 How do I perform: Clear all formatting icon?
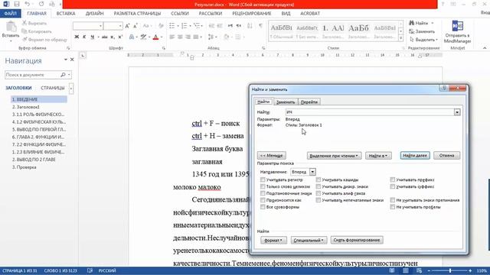click(161, 26)
